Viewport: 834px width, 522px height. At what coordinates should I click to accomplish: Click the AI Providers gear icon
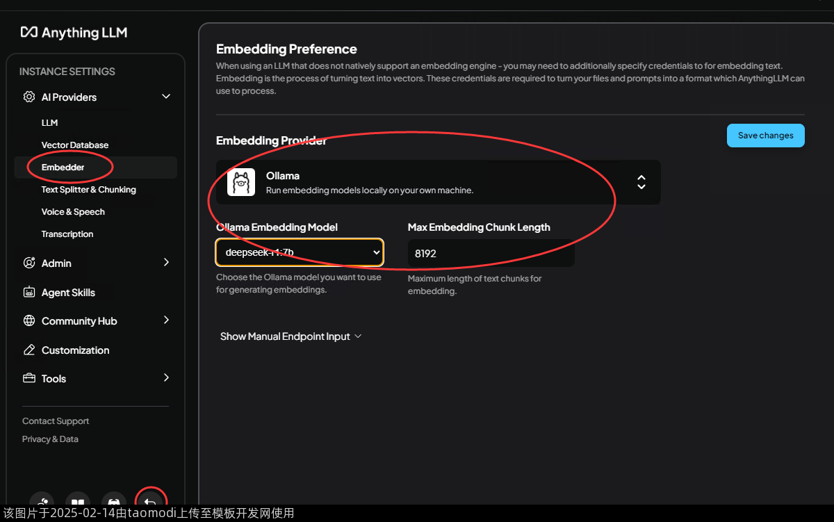[29, 97]
